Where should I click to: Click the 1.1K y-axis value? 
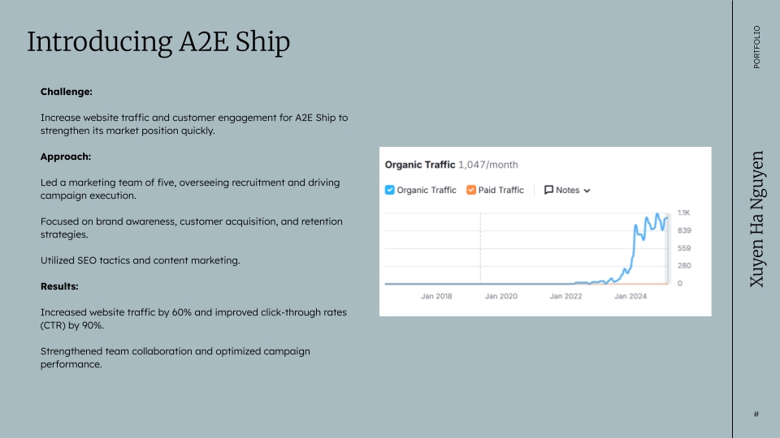coord(683,213)
